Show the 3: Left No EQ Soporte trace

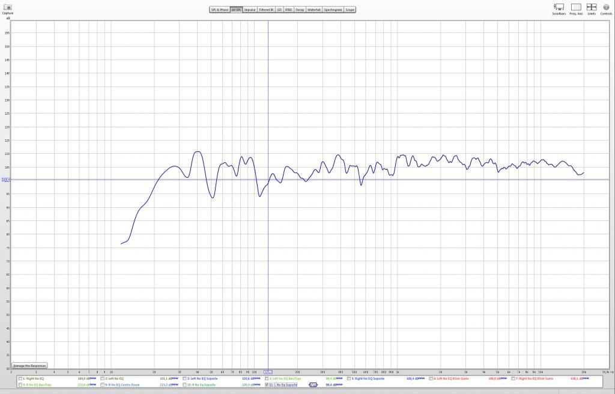click(x=185, y=379)
